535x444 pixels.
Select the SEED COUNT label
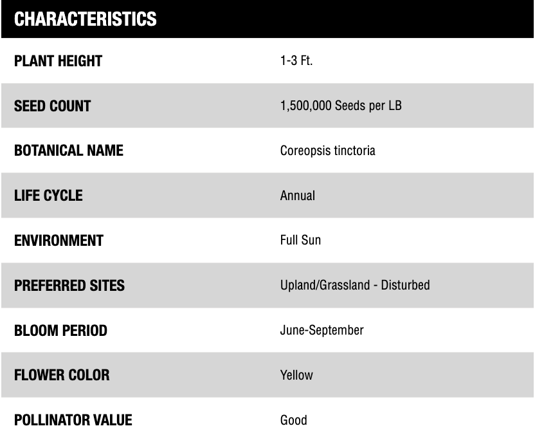[x=52, y=106]
